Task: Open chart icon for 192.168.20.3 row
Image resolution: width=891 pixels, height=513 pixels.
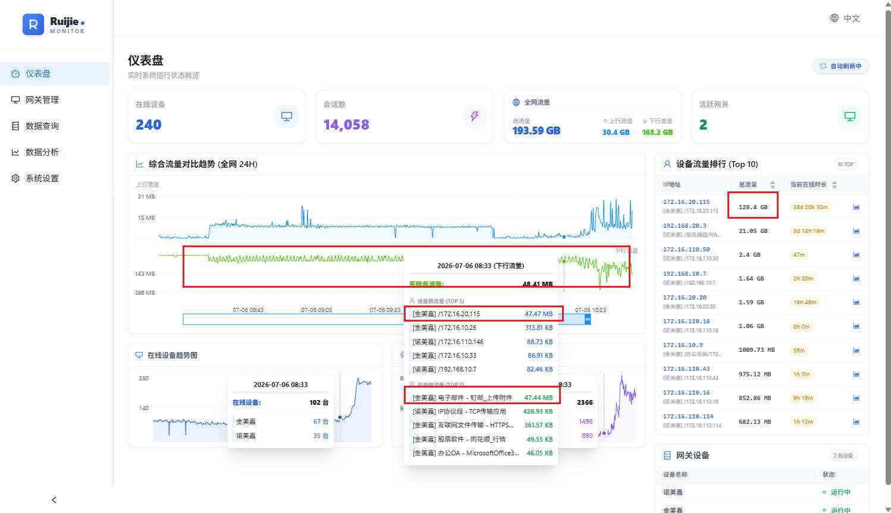Action: coord(856,231)
